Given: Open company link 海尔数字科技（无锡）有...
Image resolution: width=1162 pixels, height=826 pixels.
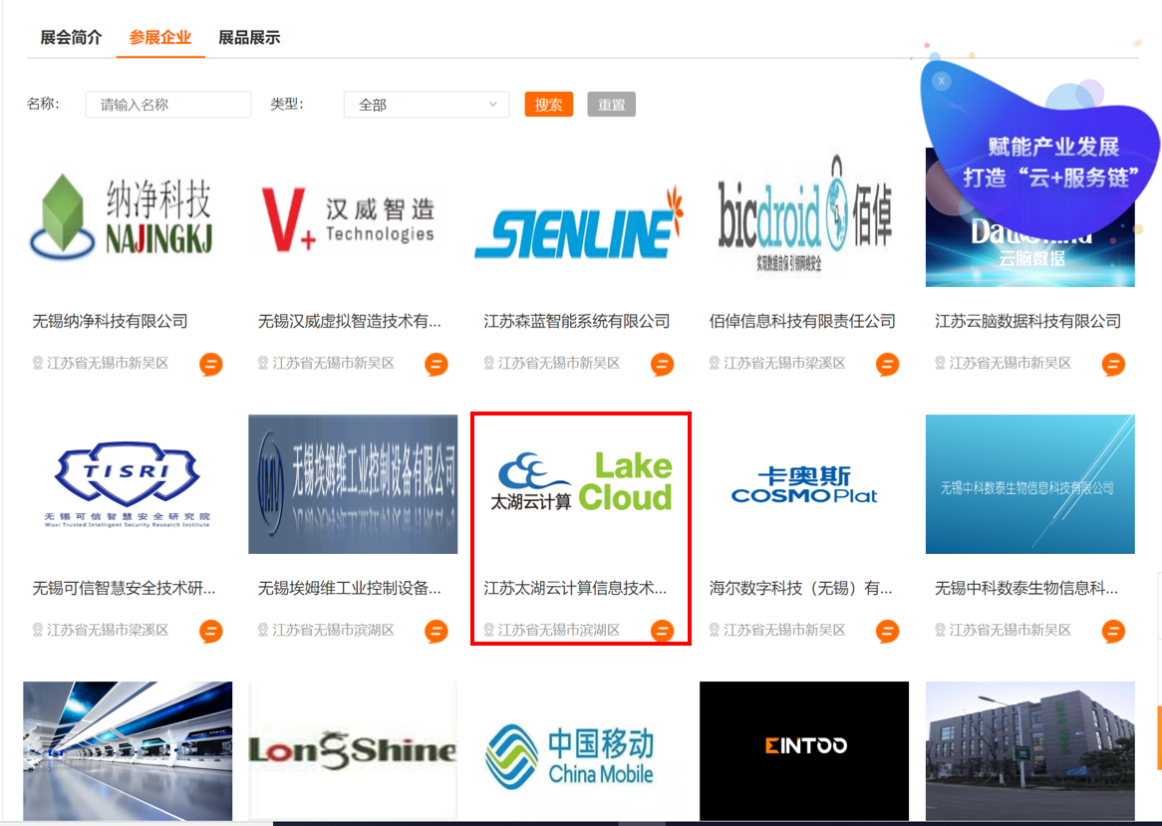Looking at the screenshot, I should [x=800, y=588].
